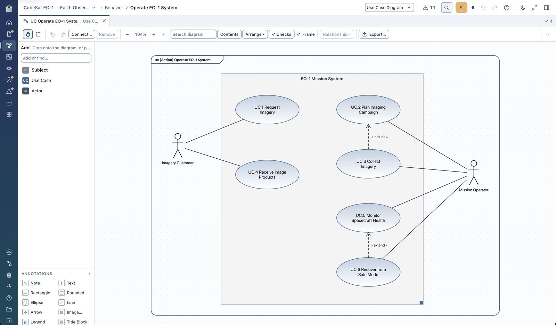Open the calendar icon in sidebar

click(9, 103)
